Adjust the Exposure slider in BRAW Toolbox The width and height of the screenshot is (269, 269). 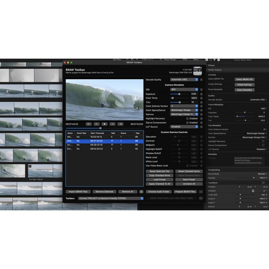pyautogui.click(x=179, y=94)
